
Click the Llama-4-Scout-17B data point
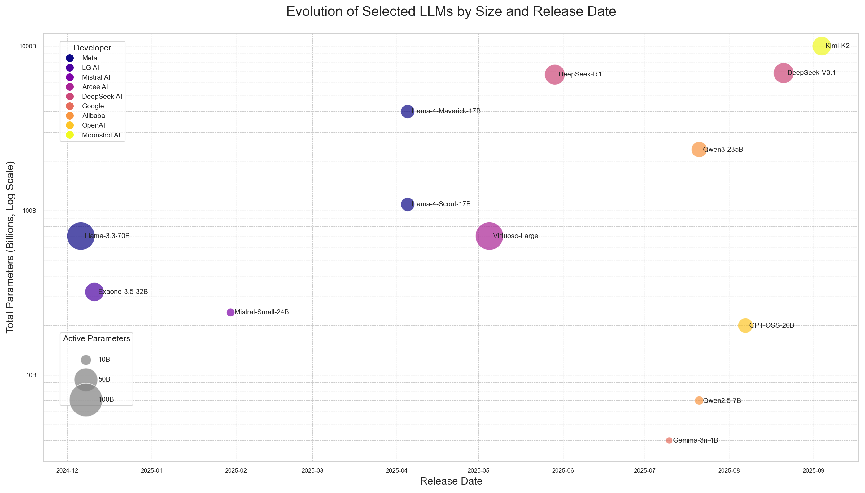[408, 204]
